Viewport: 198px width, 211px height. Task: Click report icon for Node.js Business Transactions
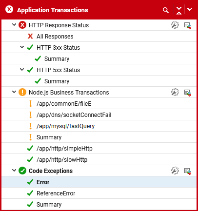tap(188, 93)
